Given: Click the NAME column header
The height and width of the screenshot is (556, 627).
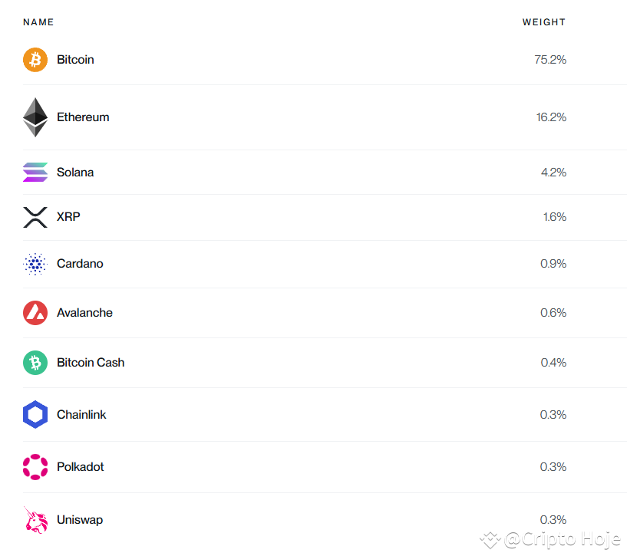Looking at the screenshot, I should [38, 22].
